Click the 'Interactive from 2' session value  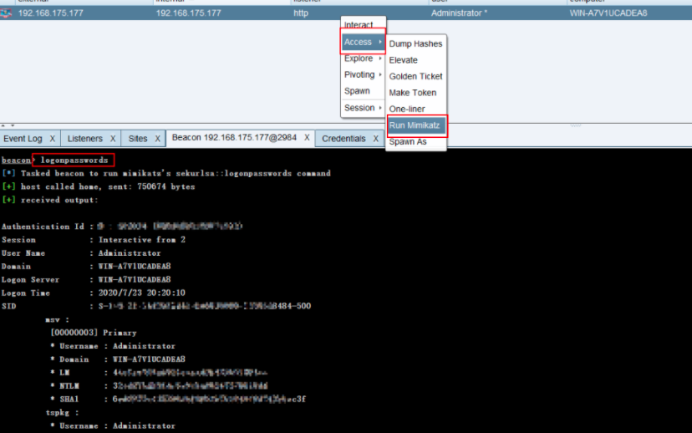(x=142, y=240)
